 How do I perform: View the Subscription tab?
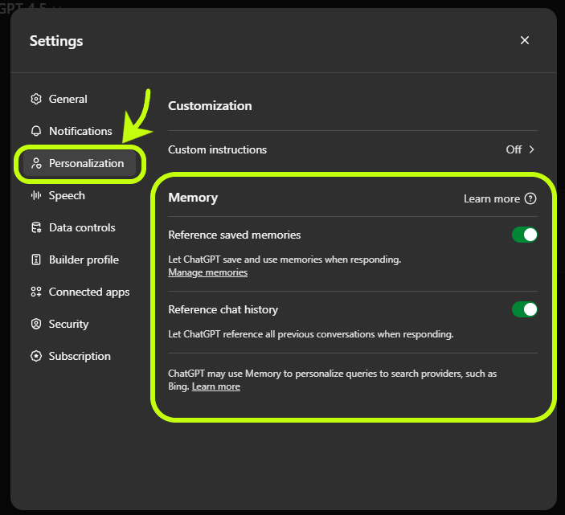80,356
